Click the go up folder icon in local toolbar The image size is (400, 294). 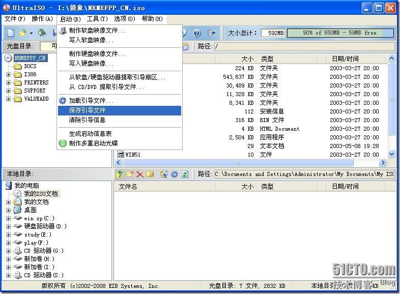(120, 174)
